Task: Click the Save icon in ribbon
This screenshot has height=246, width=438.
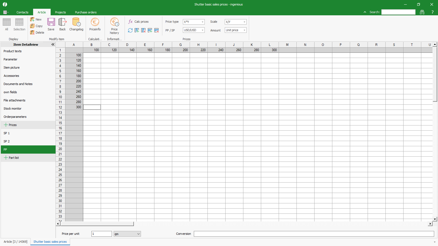Action: [x=51, y=24]
